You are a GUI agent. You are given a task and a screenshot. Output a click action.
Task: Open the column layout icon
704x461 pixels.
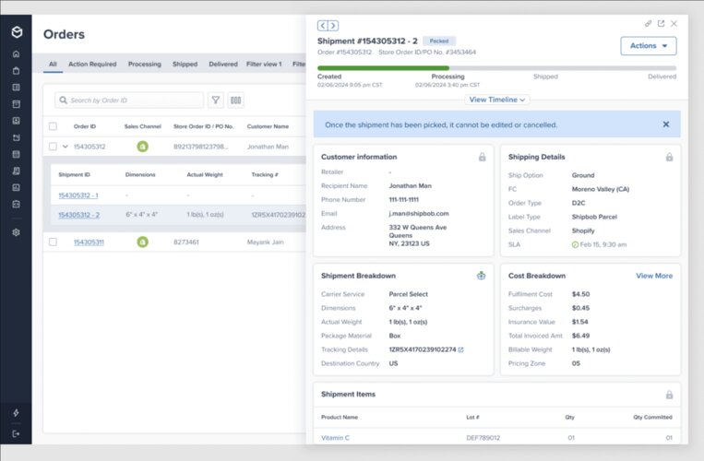tap(236, 100)
